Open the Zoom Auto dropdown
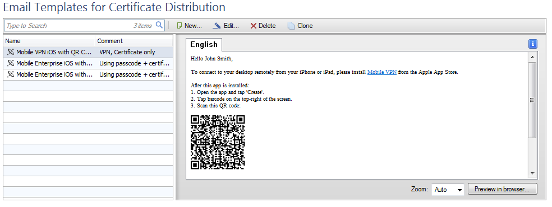The width and height of the screenshot is (552, 207). coord(448,190)
